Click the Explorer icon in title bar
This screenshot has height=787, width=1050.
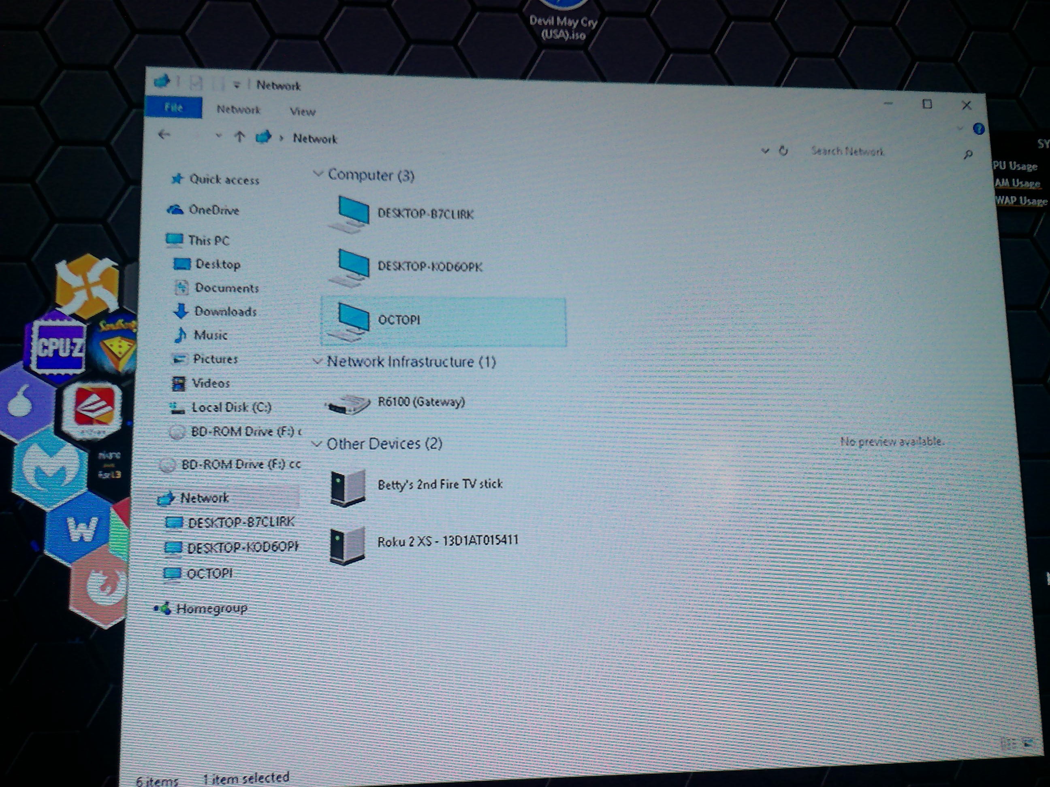[162, 82]
